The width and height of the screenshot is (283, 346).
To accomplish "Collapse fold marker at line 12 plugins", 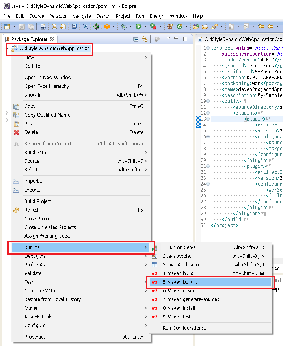I will click(x=208, y=113).
